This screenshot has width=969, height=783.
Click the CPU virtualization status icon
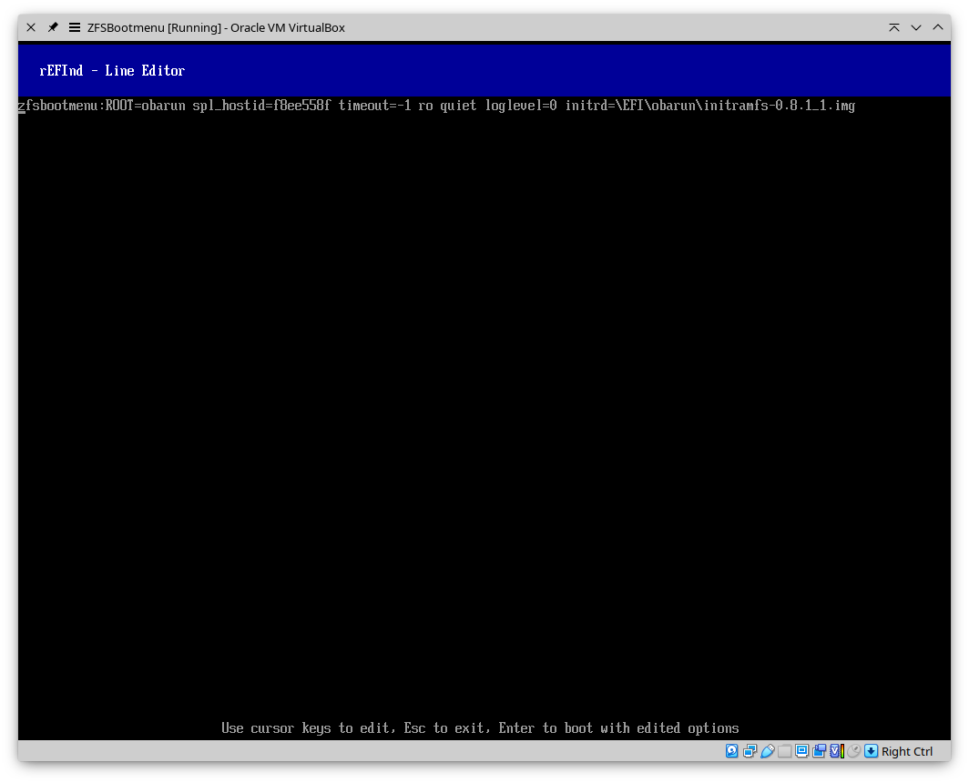(x=837, y=751)
